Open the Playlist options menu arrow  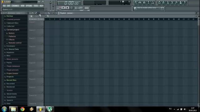coord(30,13)
